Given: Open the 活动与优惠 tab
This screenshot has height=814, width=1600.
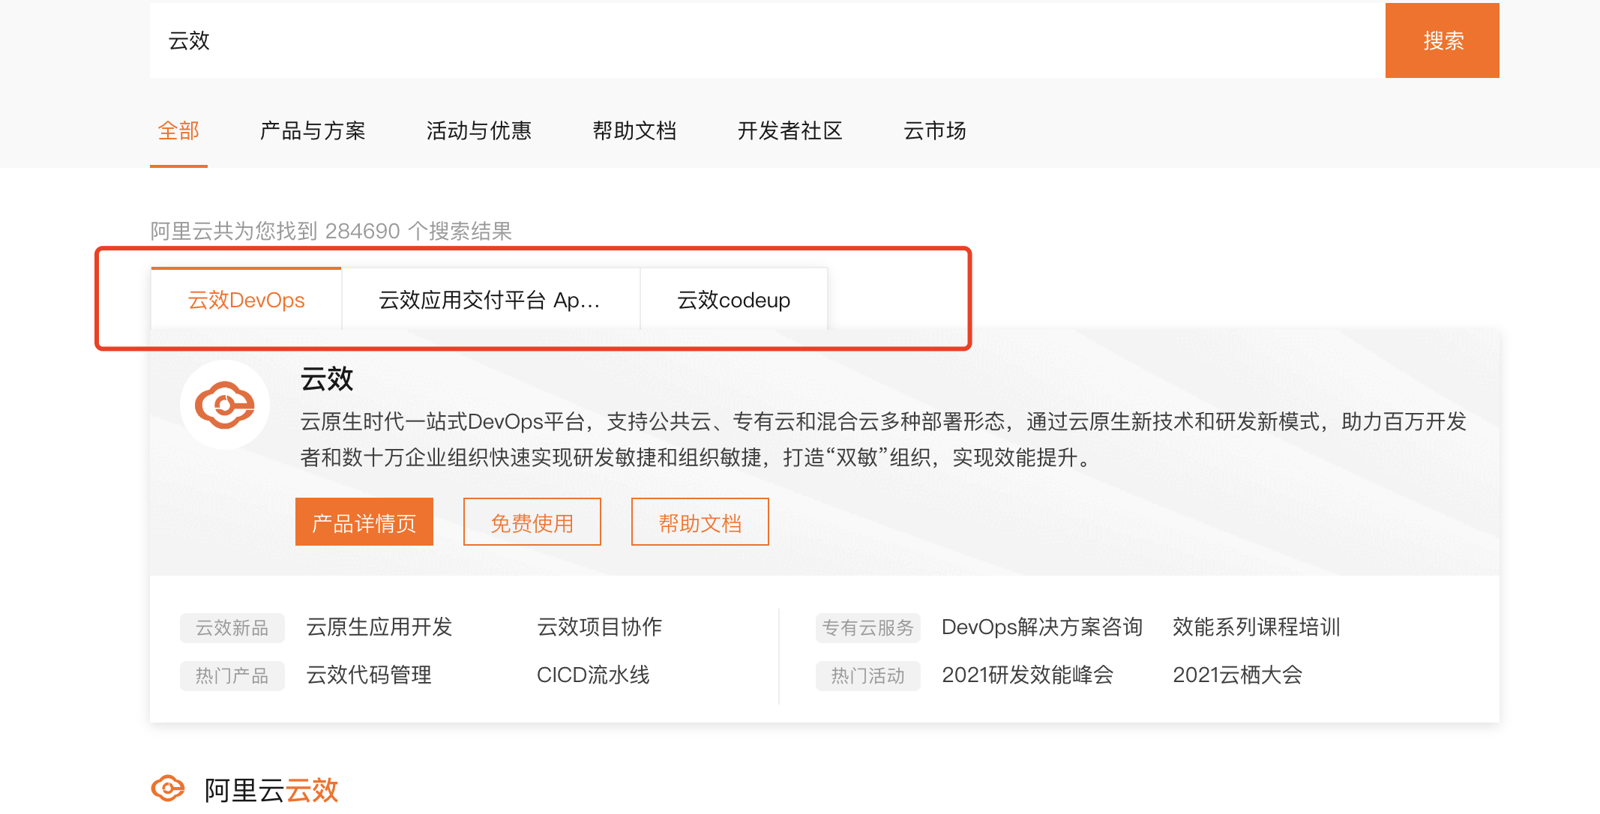Looking at the screenshot, I should click(x=478, y=131).
